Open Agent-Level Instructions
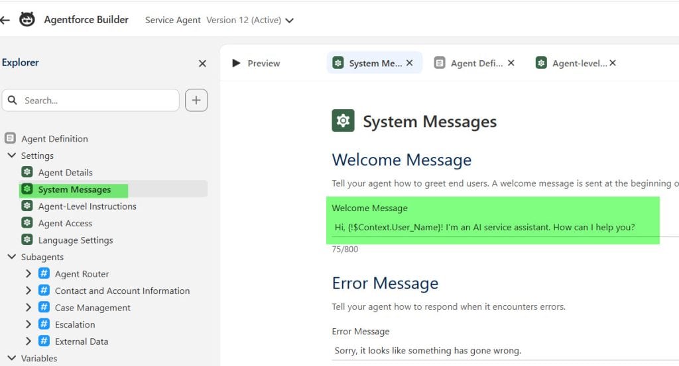679x366 pixels. coord(87,206)
